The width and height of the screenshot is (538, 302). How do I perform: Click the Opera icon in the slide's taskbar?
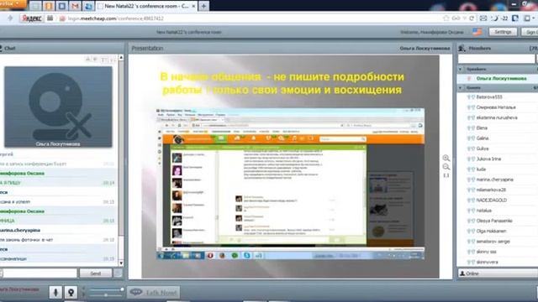coord(210,255)
